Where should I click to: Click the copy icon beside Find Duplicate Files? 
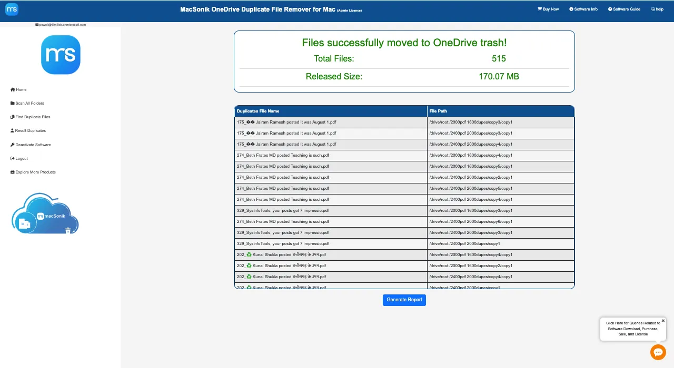pyautogui.click(x=12, y=117)
